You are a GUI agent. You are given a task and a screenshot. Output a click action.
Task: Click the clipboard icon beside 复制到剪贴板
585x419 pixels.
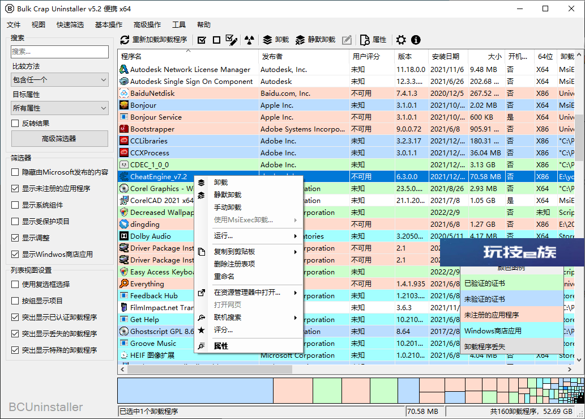(202, 252)
